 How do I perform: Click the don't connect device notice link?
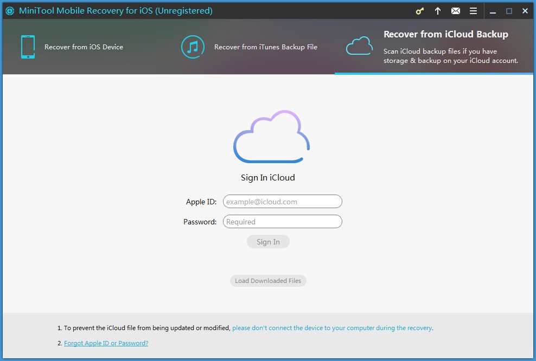(x=332, y=328)
